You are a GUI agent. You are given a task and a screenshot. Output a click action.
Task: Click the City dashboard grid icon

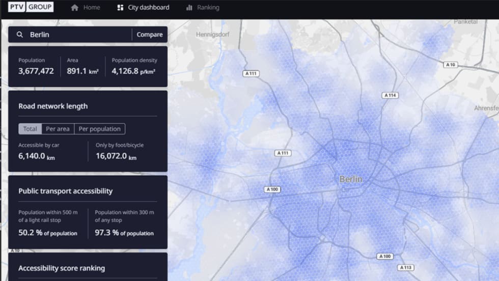click(x=120, y=8)
